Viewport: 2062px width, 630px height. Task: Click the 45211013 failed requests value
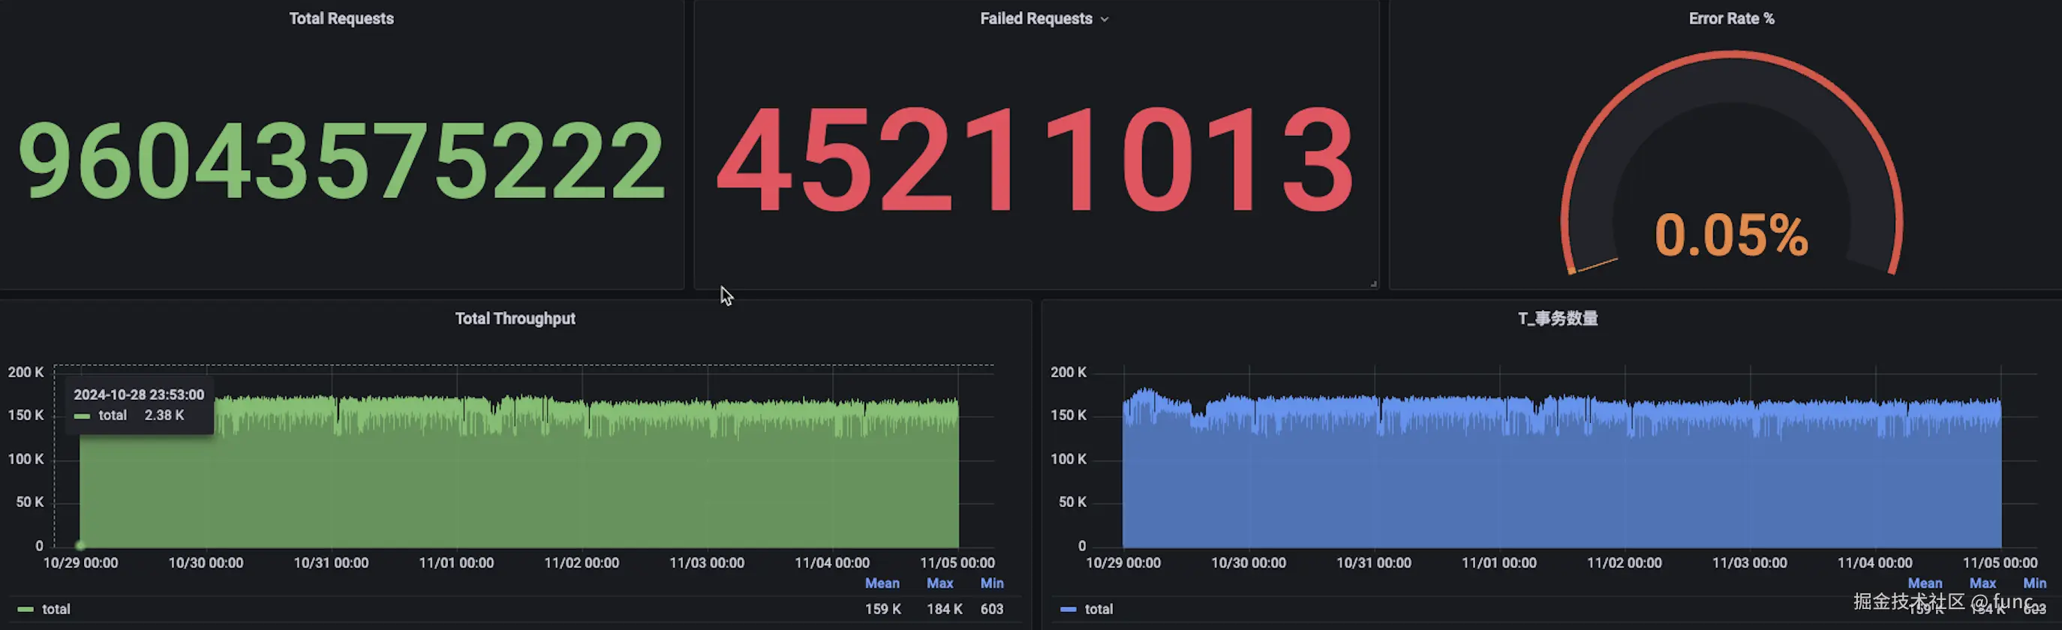[x=1035, y=159]
